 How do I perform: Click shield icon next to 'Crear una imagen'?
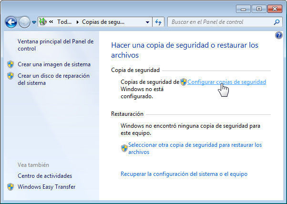10,64
